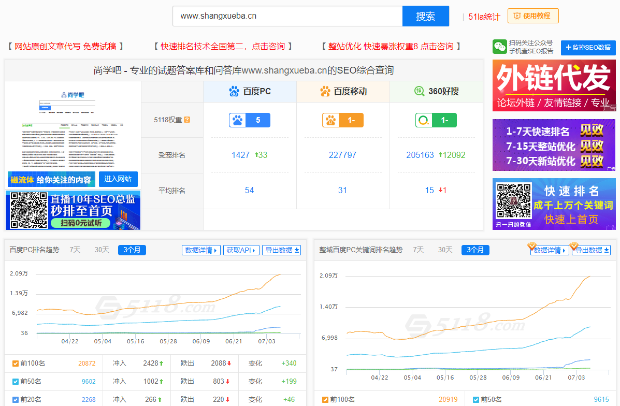
Task: Open the 360 weight 1- badge
Action: click(x=436, y=120)
